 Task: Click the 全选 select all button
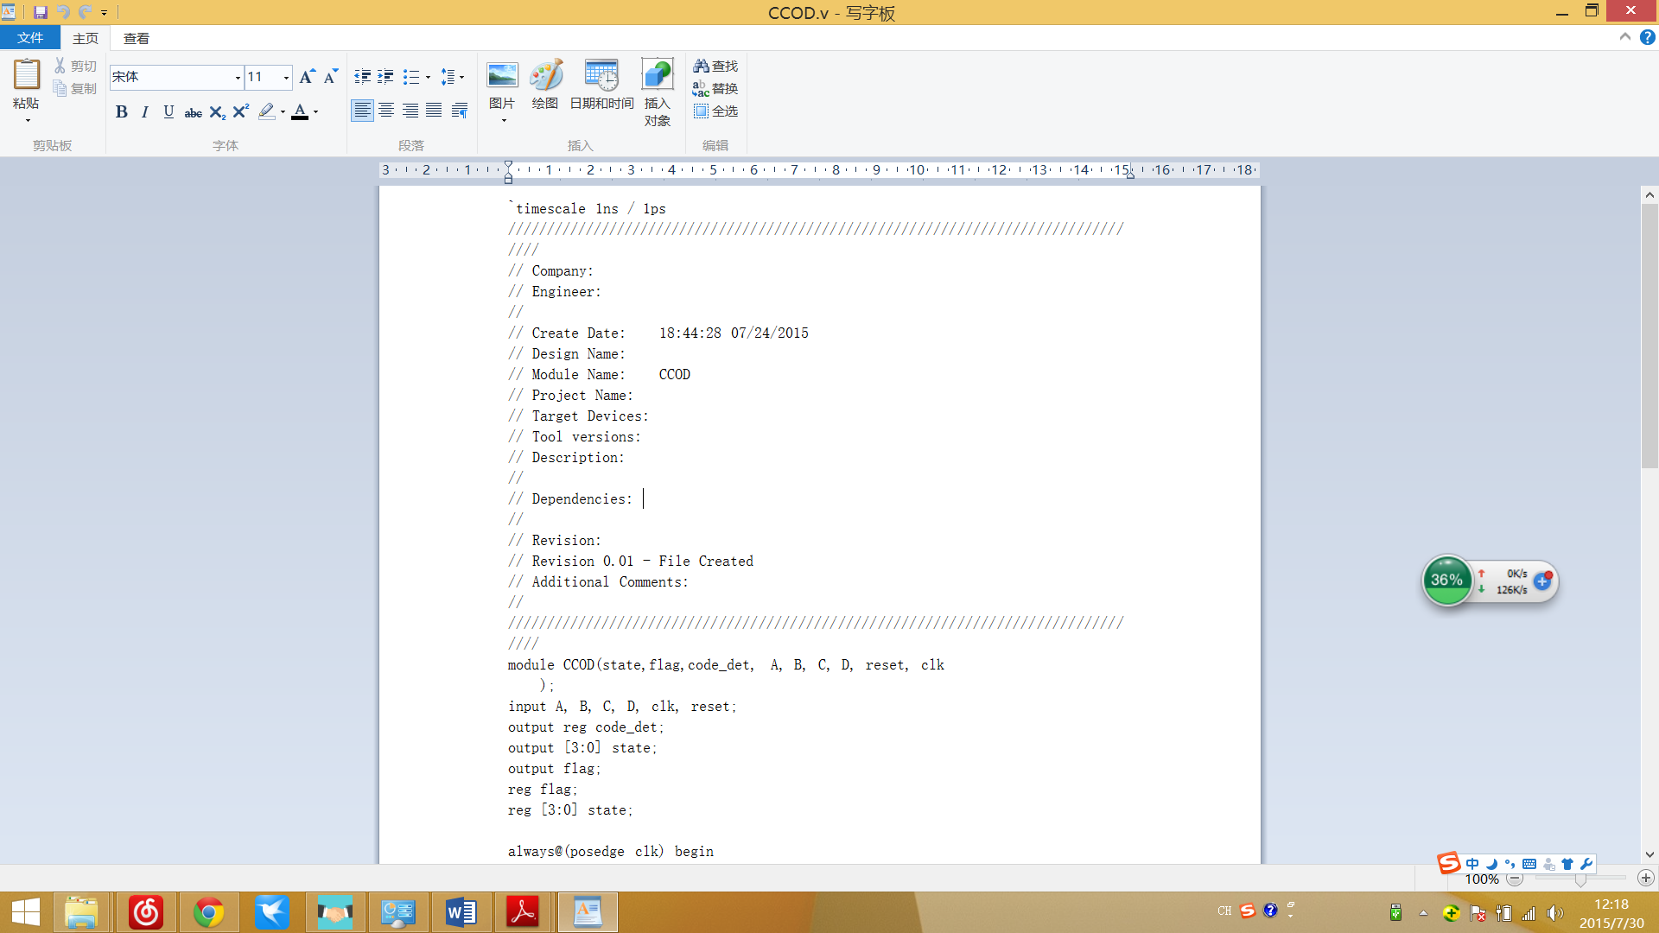(715, 111)
